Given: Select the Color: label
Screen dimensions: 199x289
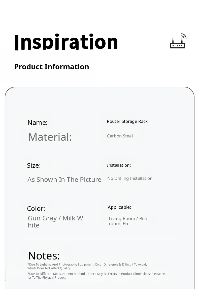Looking at the screenshot, I should click(36, 209).
